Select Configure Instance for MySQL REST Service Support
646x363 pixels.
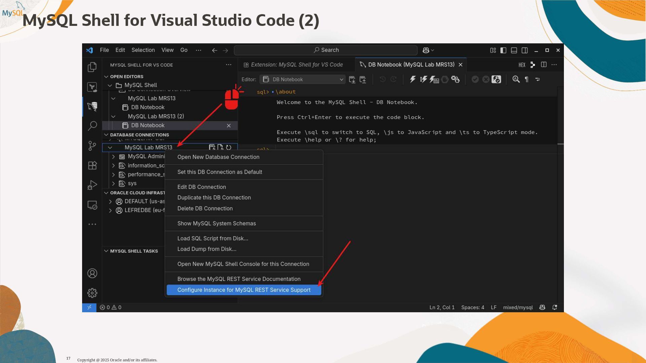pyautogui.click(x=244, y=290)
